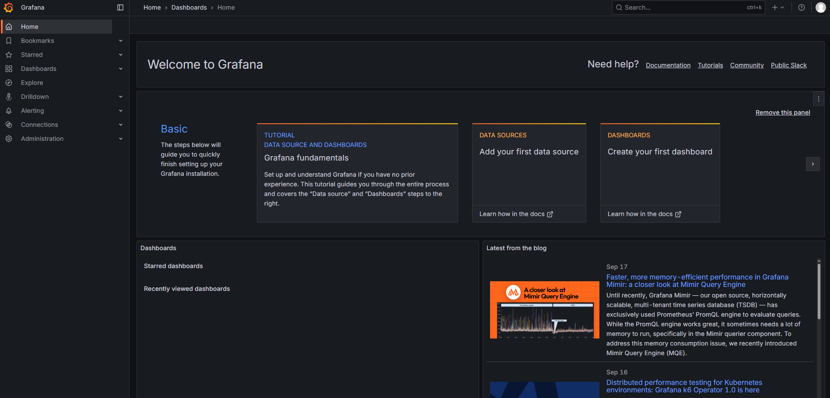
Task: Click the Alerting bell icon
Action: click(x=9, y=111)
